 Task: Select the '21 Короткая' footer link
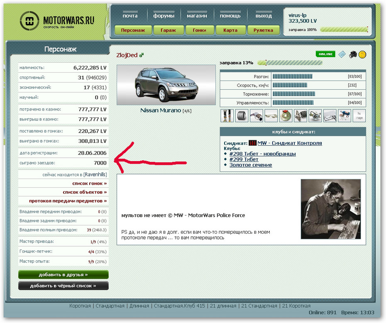click(296, 306)
